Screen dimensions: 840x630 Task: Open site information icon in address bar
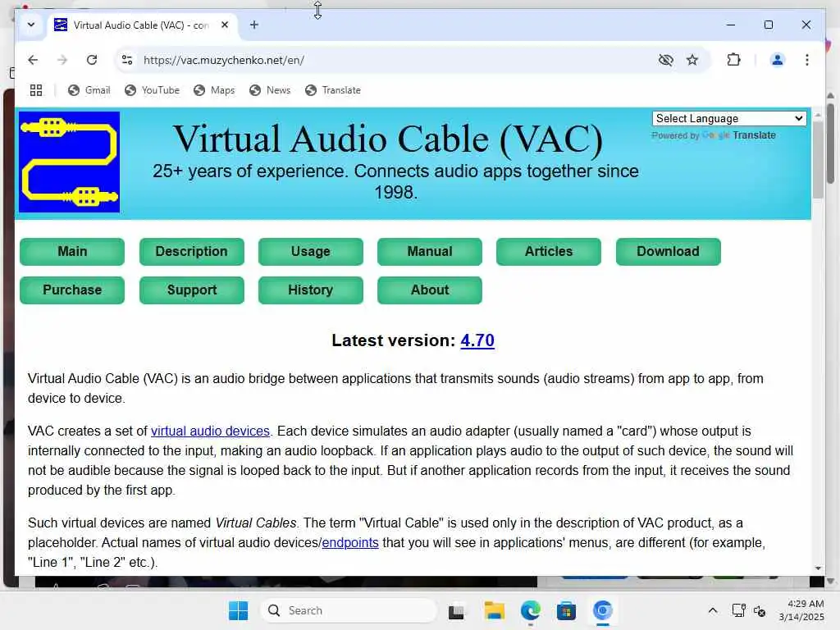pos(127,60)
